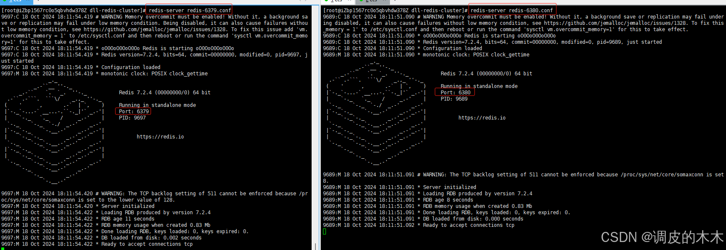Screen dimensions: 726x250
Task: Click the 9689 'Configuration loaded' line
Action: point(403,48)
